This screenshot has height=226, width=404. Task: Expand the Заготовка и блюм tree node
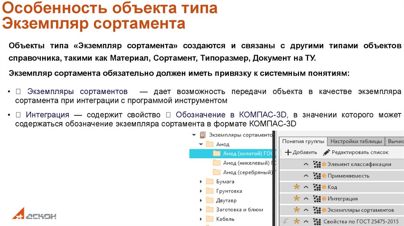click(201, 209)
